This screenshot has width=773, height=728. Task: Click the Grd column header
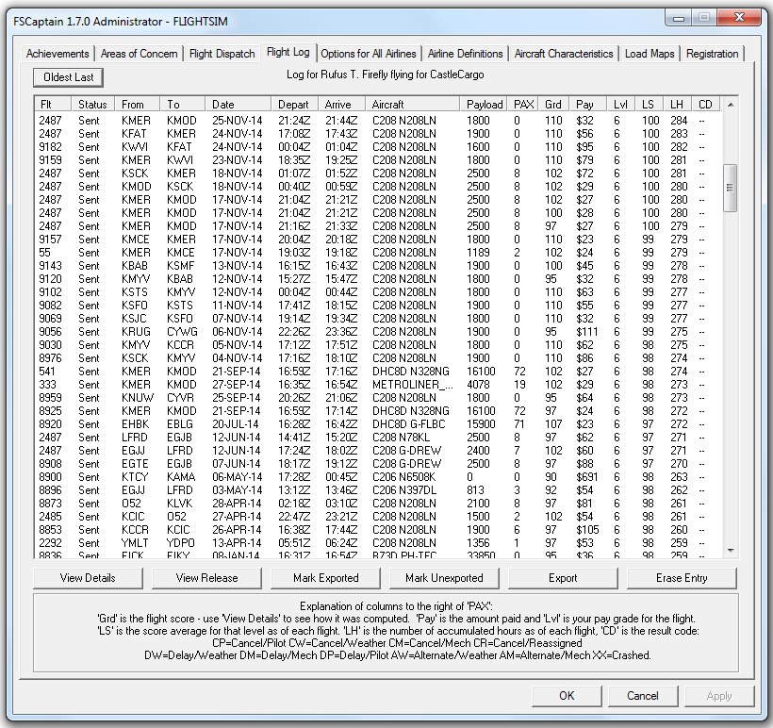553,104
